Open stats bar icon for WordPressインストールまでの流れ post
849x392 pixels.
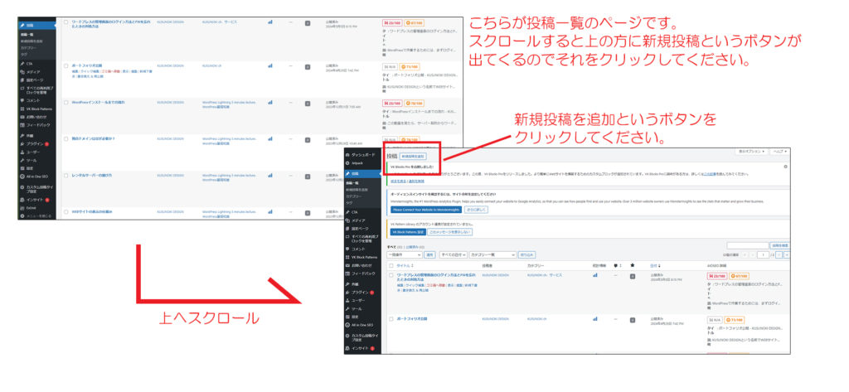(269, 104)
